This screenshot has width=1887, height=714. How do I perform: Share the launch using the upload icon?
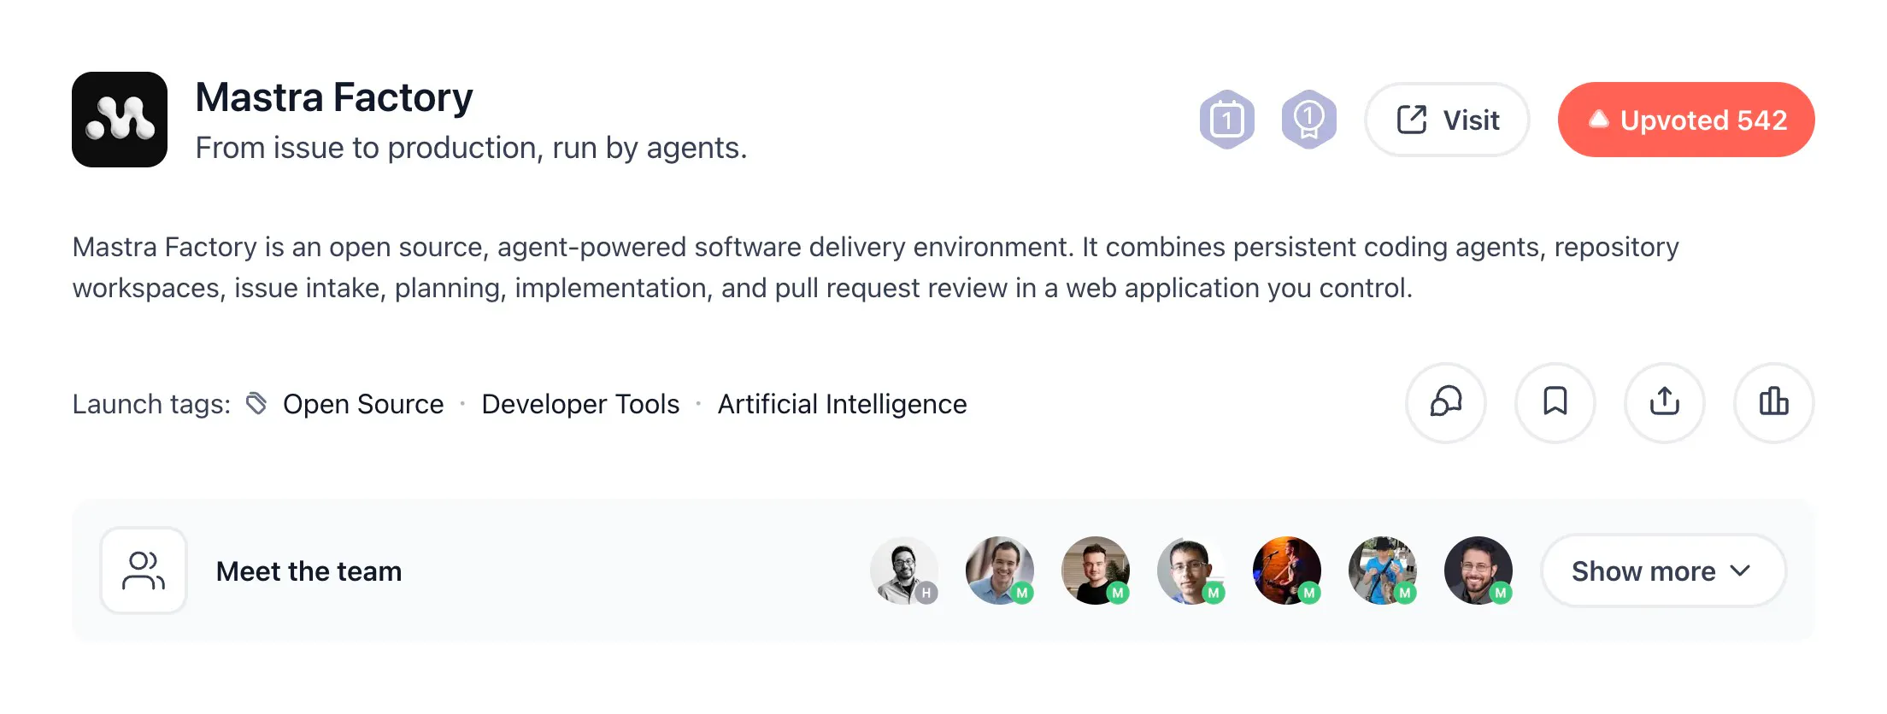1665,402
